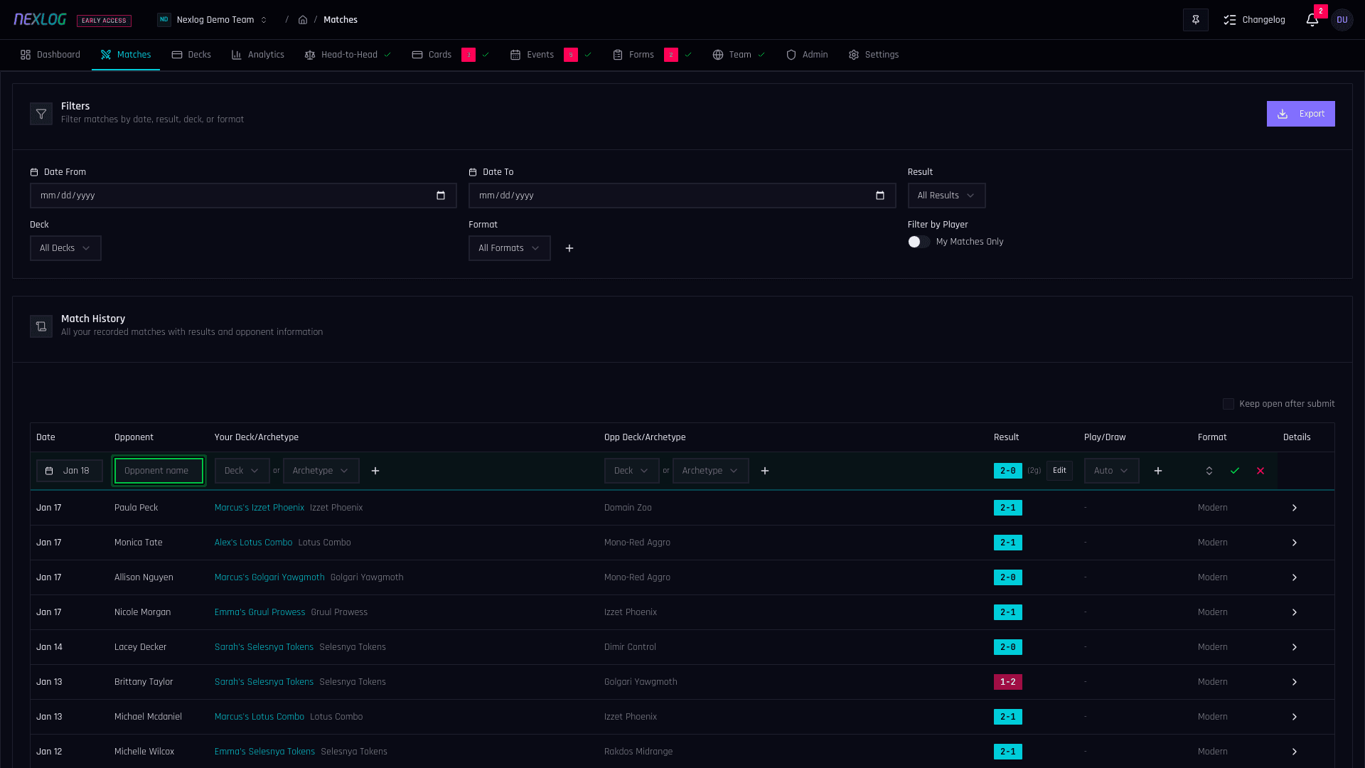Open Marcus's Golgari Yawgmoth deck link
The height and width of the screenshot is (768, 1365).
[269, 577]
